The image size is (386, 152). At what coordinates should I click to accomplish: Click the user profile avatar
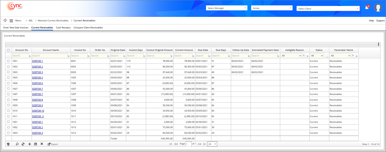(x=378, y=8)
